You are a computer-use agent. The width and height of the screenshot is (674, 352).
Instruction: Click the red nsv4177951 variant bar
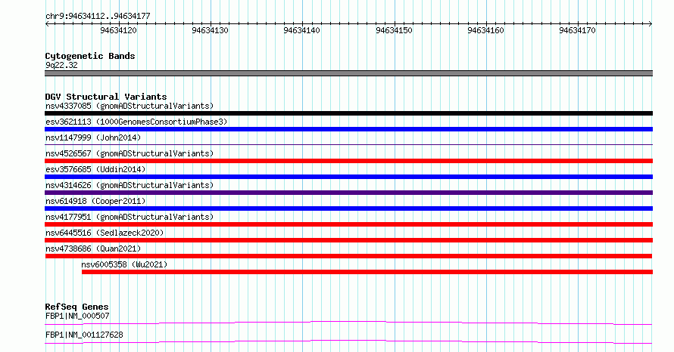point(348,224)
